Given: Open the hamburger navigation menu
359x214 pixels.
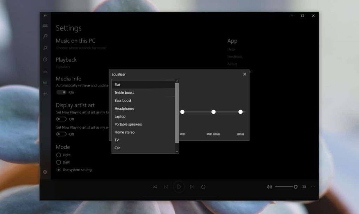Looking at the screenshot, I should click(45, 25).
